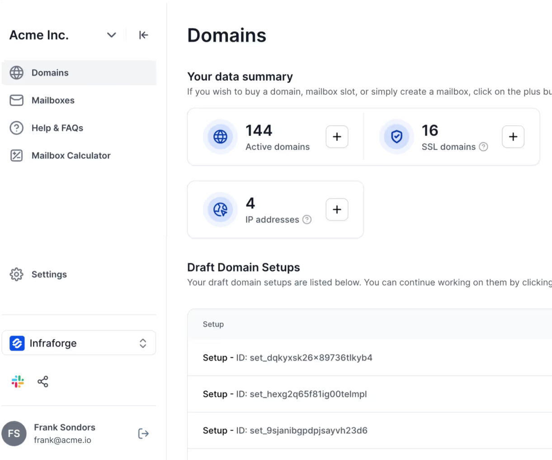552x460 pixels.
Task: Click the Infraforge logo icon
Action: pyautogui.click(x=17, y=343)
